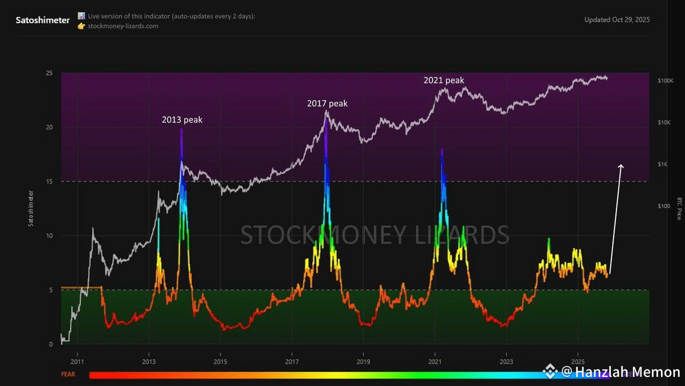Click the '2021 peak' label
The height and width of the screenshot is (386, 685).
tap(444, 80)
